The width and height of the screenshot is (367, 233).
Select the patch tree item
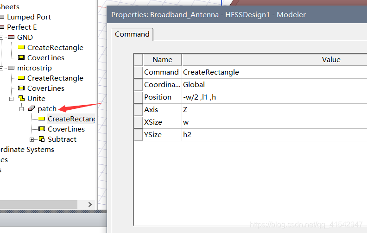[x=47, y=109]
